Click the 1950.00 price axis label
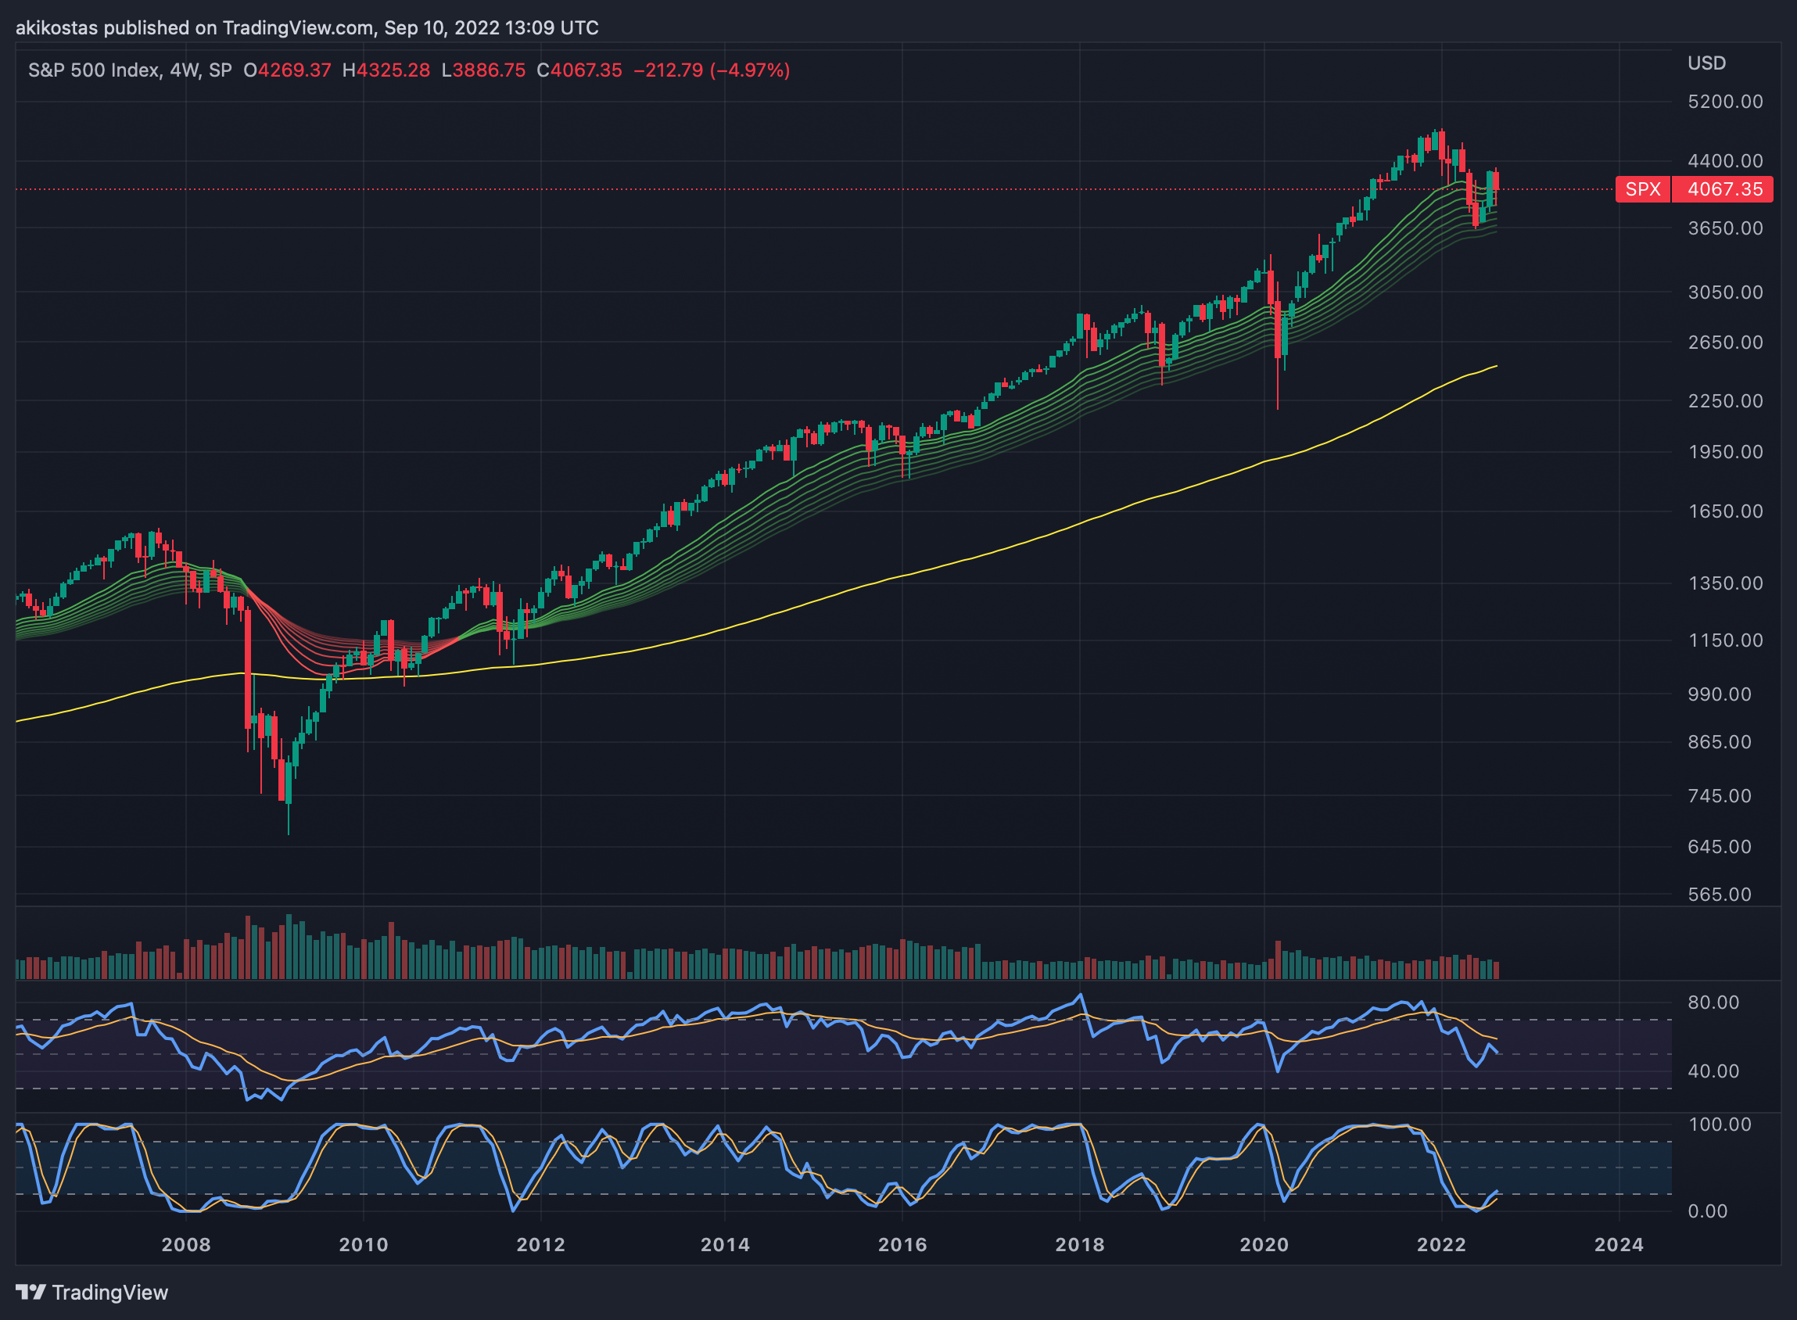Viewport: 1797px width, 1320px height. 1725,452
